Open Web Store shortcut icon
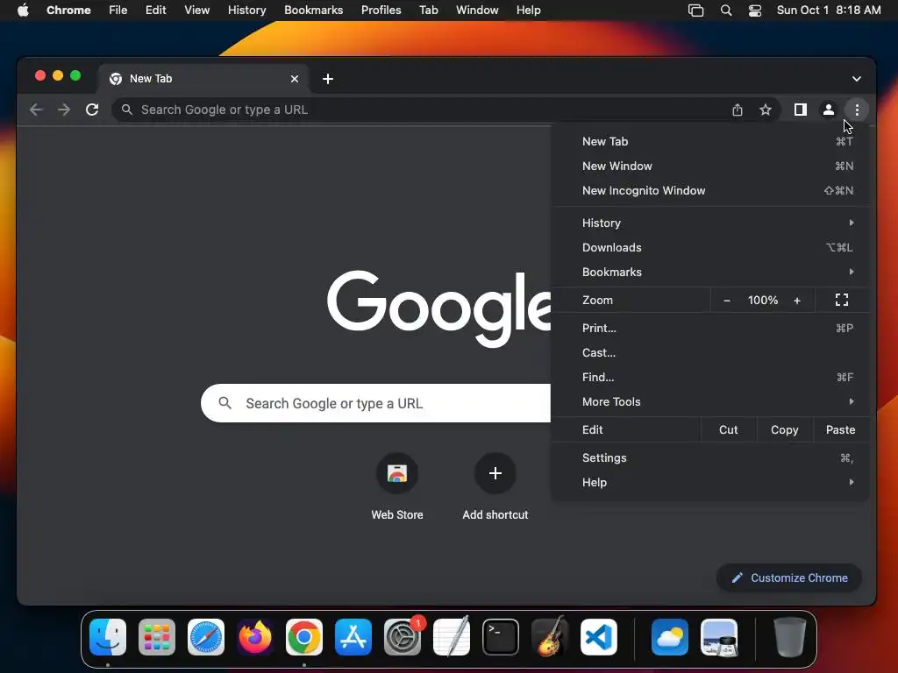The height and width of the screenshot is (673, 898). tap(397, 473)
